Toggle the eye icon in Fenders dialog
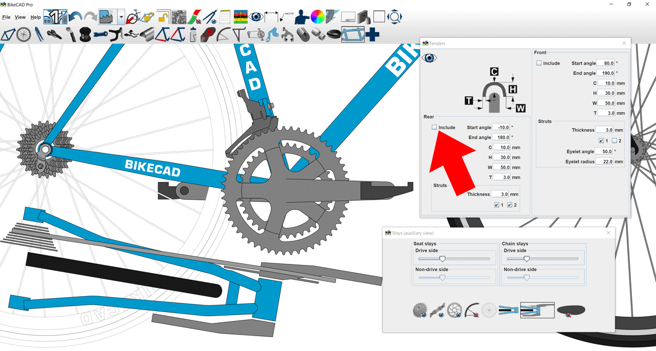656x351 pixels. (x=429, y=58)
